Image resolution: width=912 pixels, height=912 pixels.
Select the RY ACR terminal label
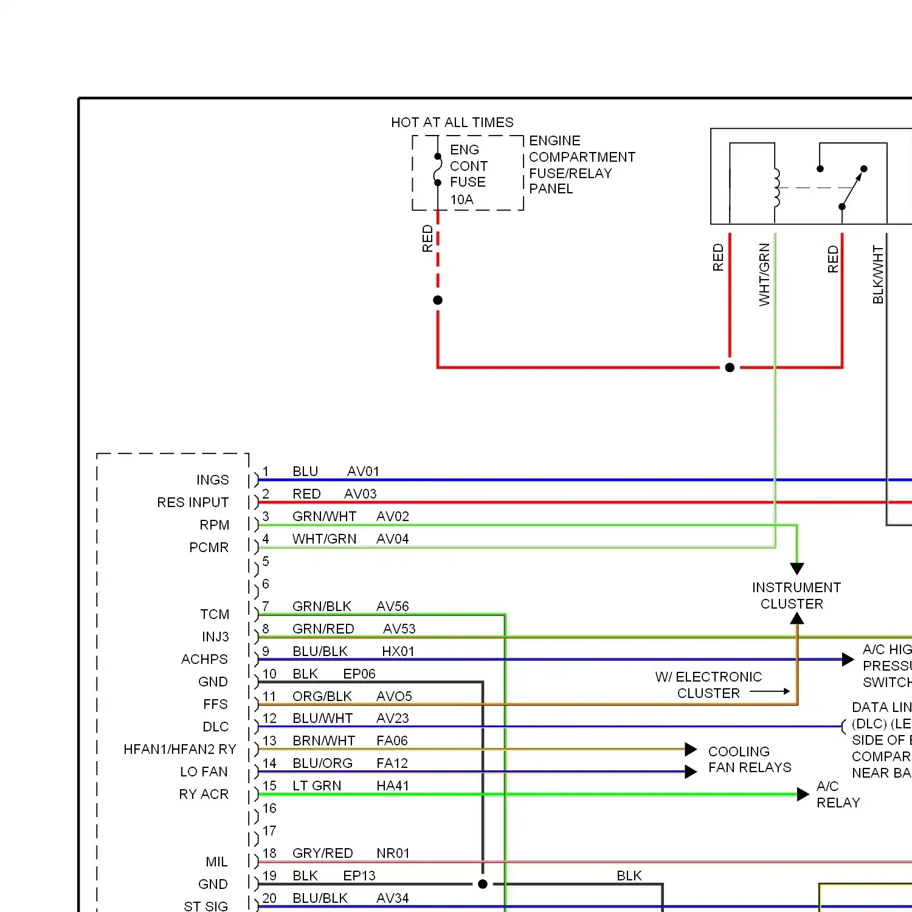click(204, 794)
